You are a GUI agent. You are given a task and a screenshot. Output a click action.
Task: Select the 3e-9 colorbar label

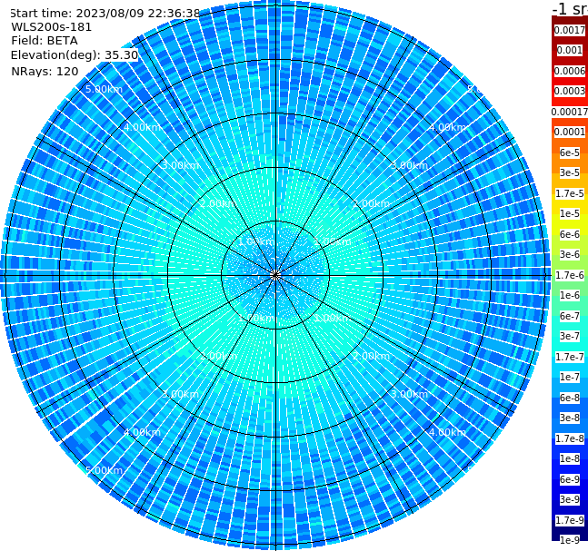(570, 499)
